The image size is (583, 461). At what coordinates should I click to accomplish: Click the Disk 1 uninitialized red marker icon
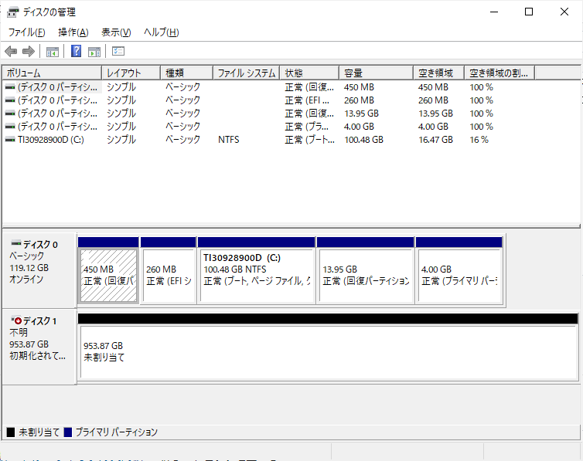click(x=17, y=320)
